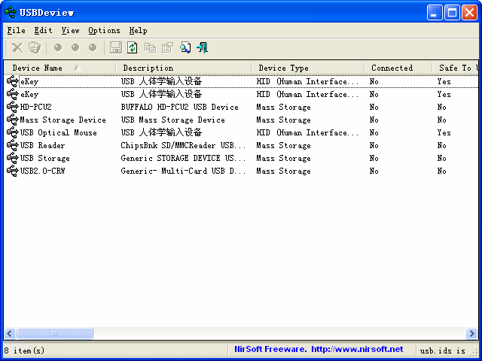Click the Refresh toolbar icon
482x361 pixels.
[x=133, y=47]
